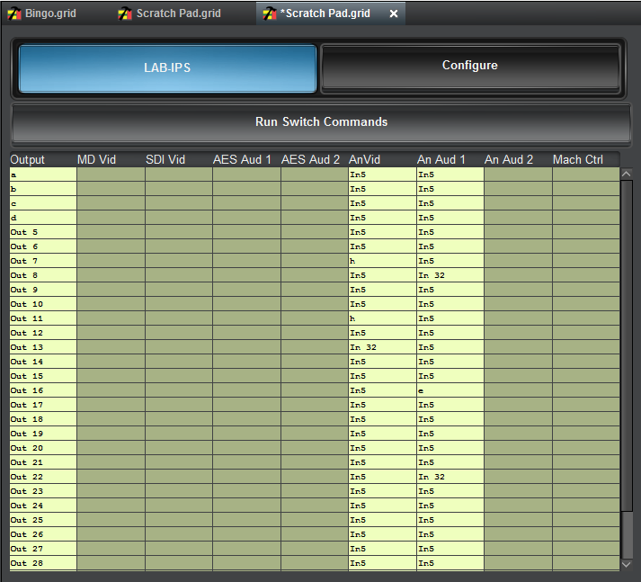This screenshot has width=641, height=582.
Task: Click the vertical scrollbar thumb of the table
Action: coord(627,345)
